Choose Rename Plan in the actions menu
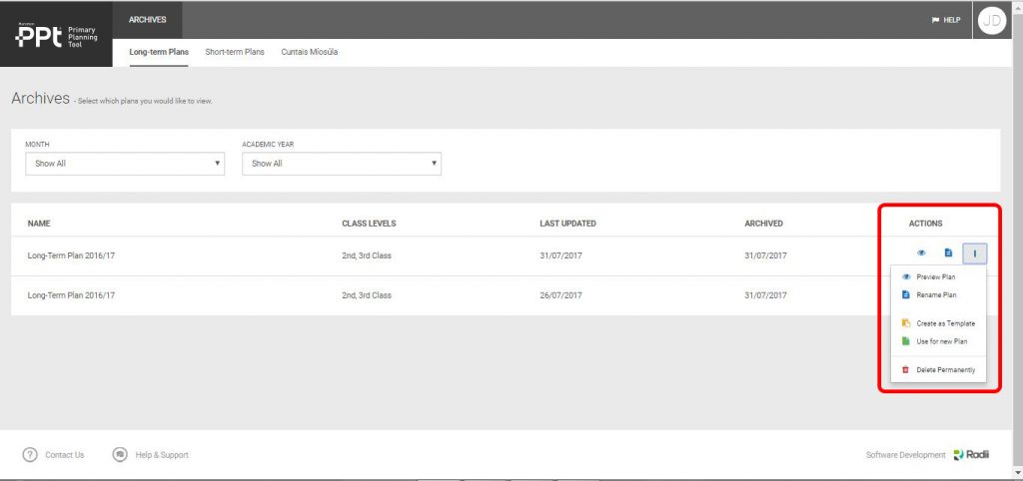This screenshot has height=481, width=1023. click(935, 295)
